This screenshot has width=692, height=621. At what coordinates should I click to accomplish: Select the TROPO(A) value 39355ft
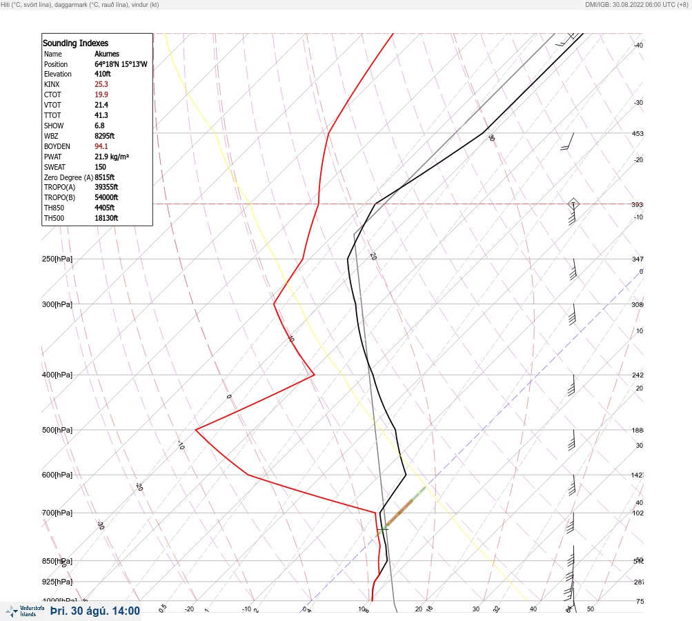[106, 187]
